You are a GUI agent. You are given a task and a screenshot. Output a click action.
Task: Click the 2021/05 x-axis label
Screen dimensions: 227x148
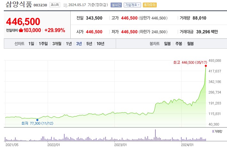click(x=12, y=145)
